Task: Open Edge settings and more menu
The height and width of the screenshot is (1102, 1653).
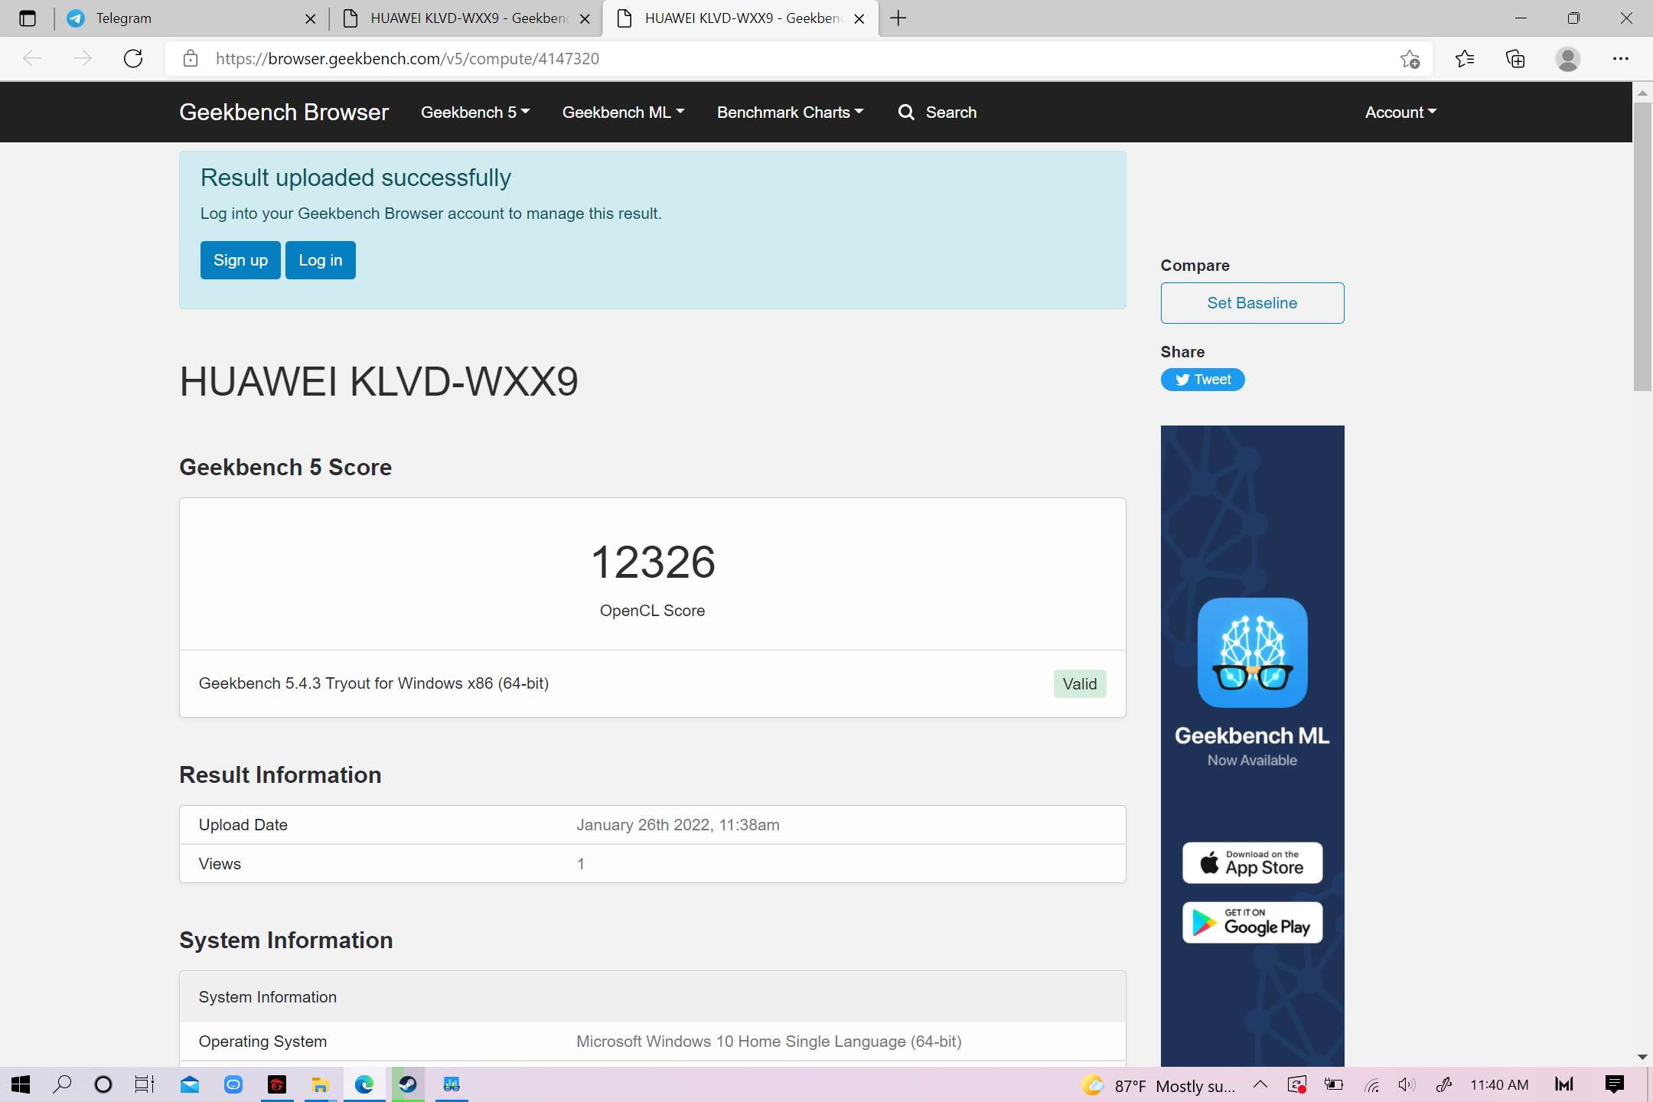Action: click(1621, 59)
